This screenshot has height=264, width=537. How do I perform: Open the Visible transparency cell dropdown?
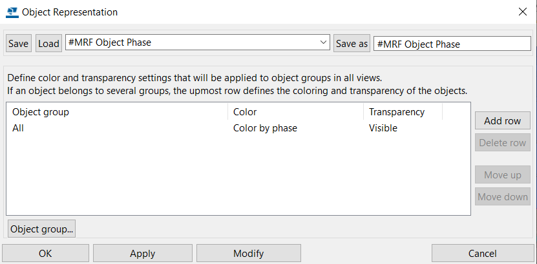pyautogui.click(x=383, y=128)
